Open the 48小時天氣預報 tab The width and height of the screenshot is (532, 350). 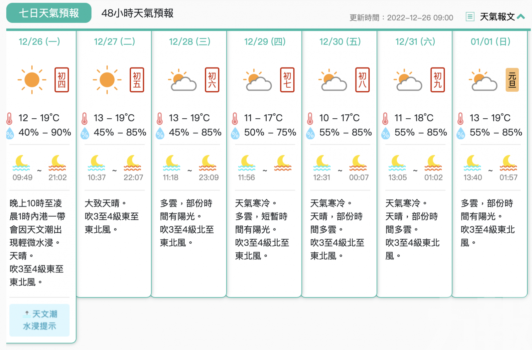click(137, 13)
